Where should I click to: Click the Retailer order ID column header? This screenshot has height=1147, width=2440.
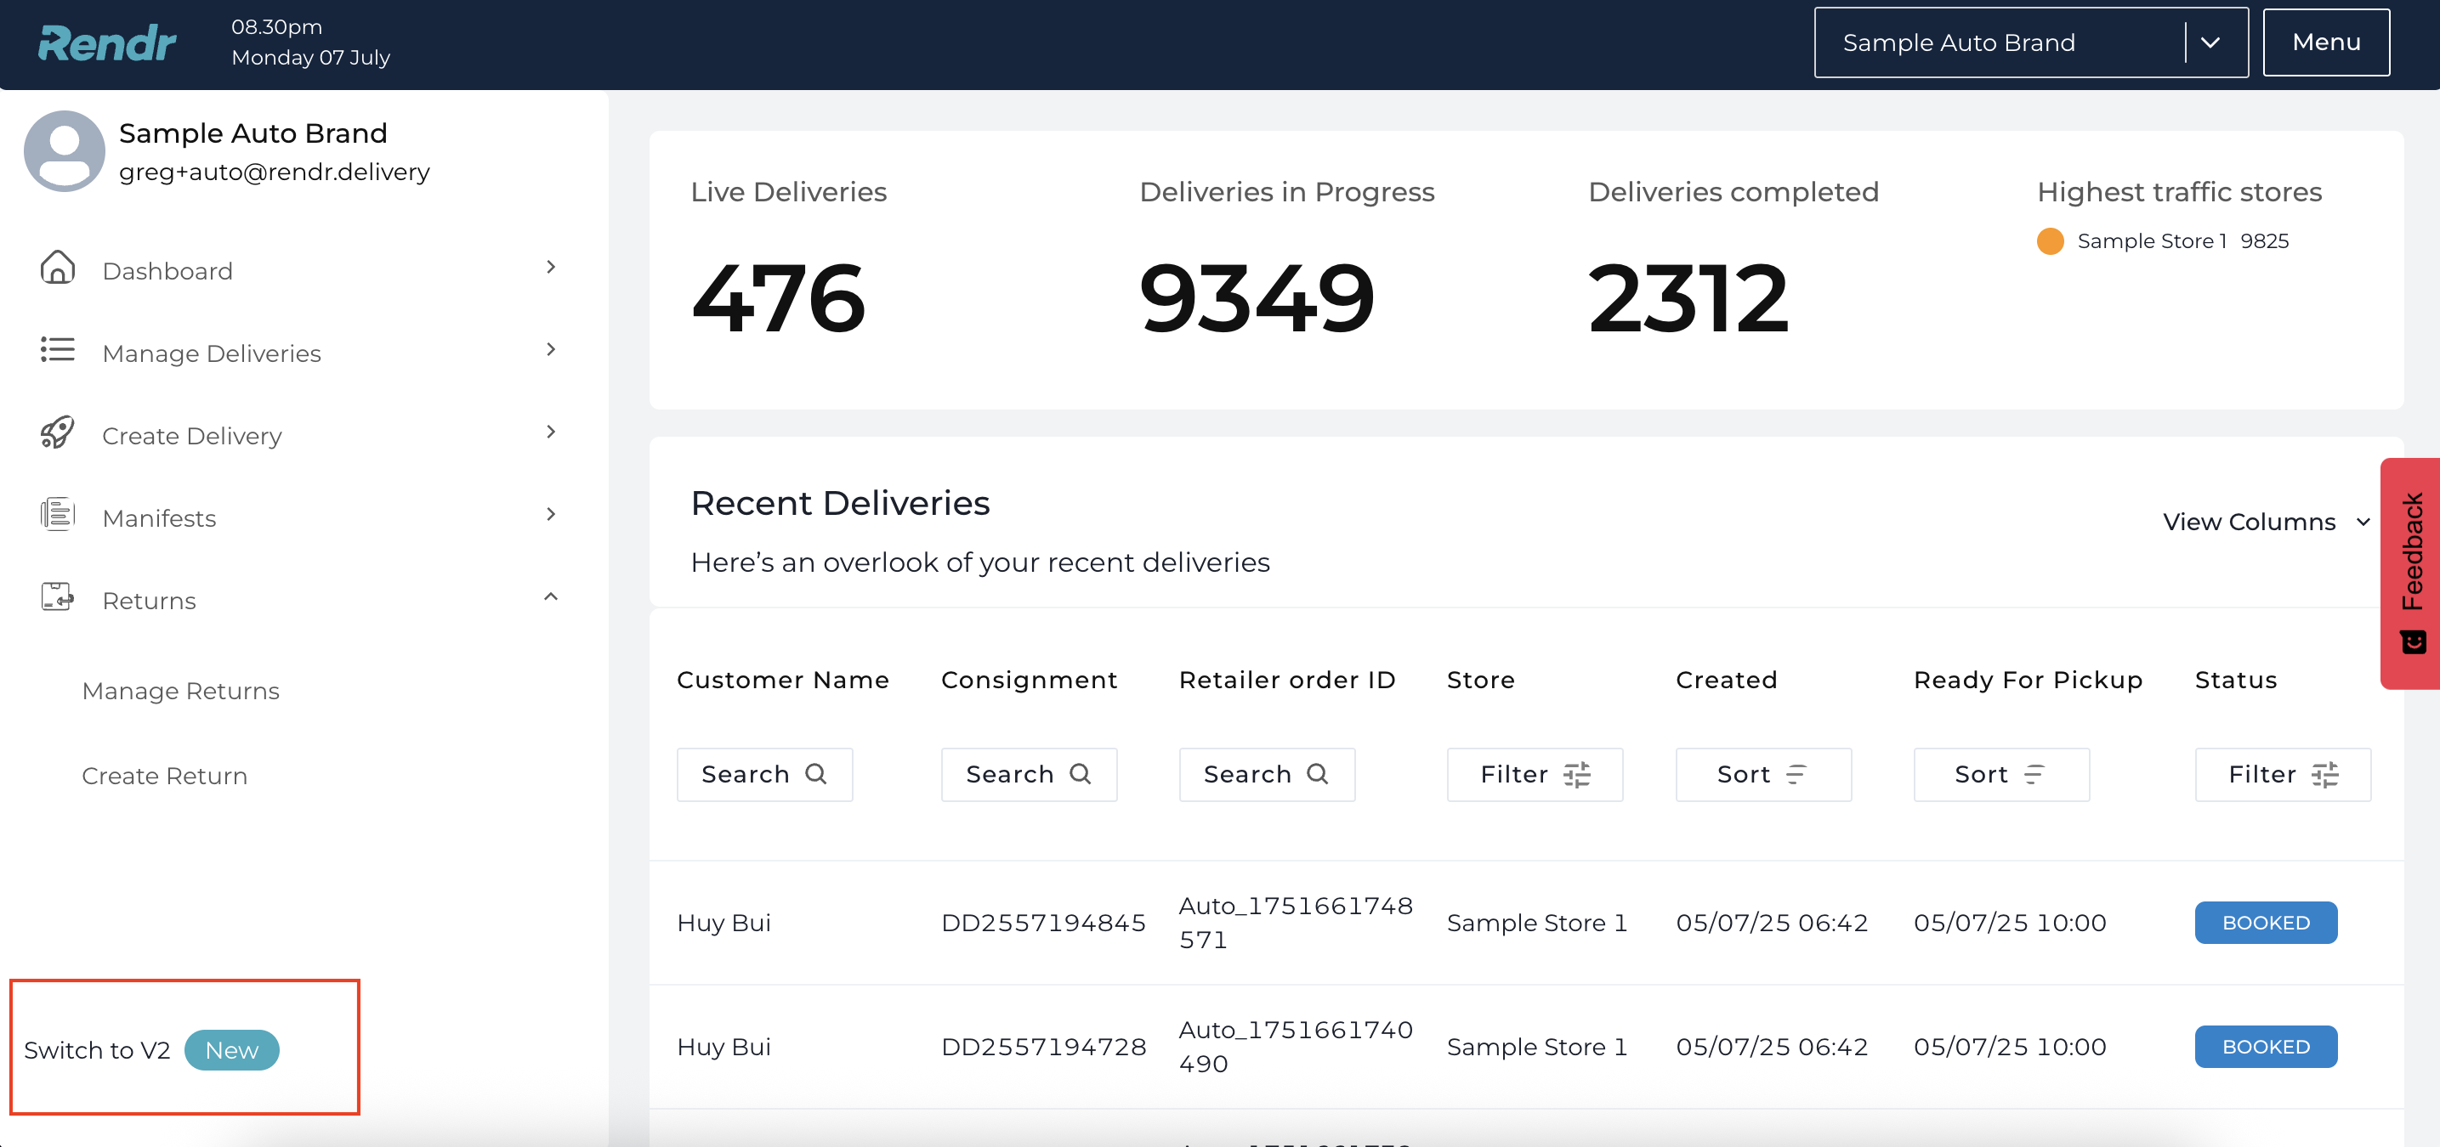coord(1287,680)
